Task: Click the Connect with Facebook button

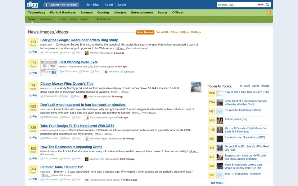Action: click(x=61, y=5)
